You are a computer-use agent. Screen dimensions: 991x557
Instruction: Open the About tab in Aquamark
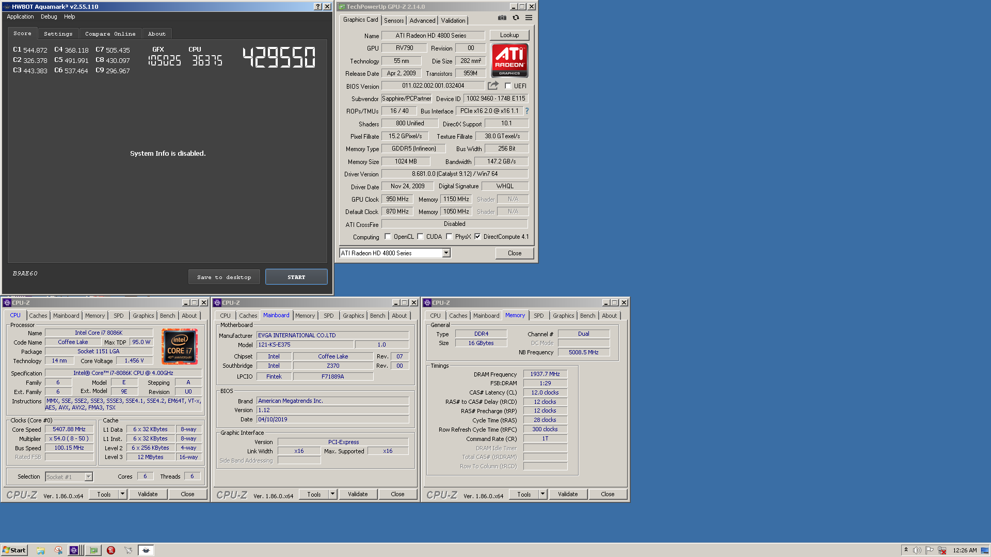(157, 34)
